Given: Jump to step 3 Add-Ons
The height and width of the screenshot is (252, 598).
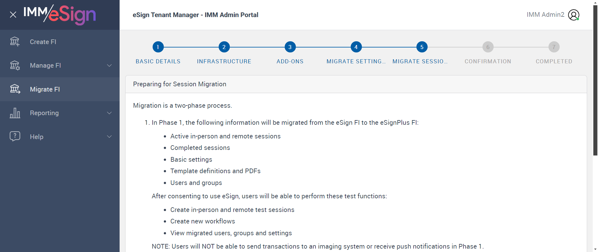Looking at the screenshot, I should tap(290, 47).
